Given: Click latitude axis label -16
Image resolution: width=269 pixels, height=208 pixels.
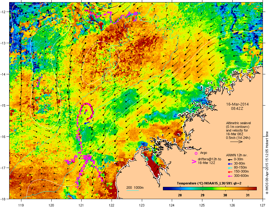Looking at the screenshot, I should pos(3,136).
